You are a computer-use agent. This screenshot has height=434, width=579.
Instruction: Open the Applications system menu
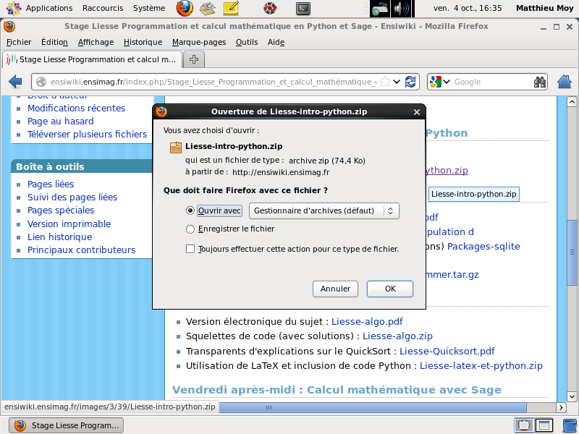point(49,8)
